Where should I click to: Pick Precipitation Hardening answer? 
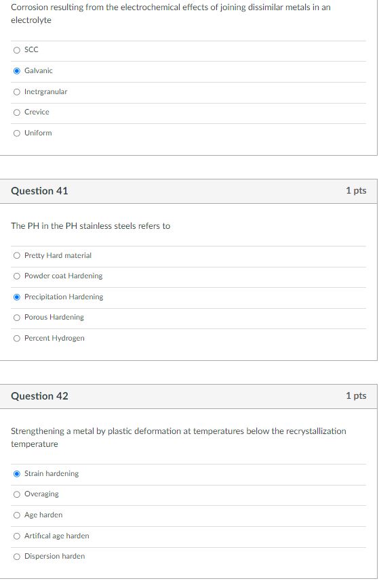tap(17, 297)
